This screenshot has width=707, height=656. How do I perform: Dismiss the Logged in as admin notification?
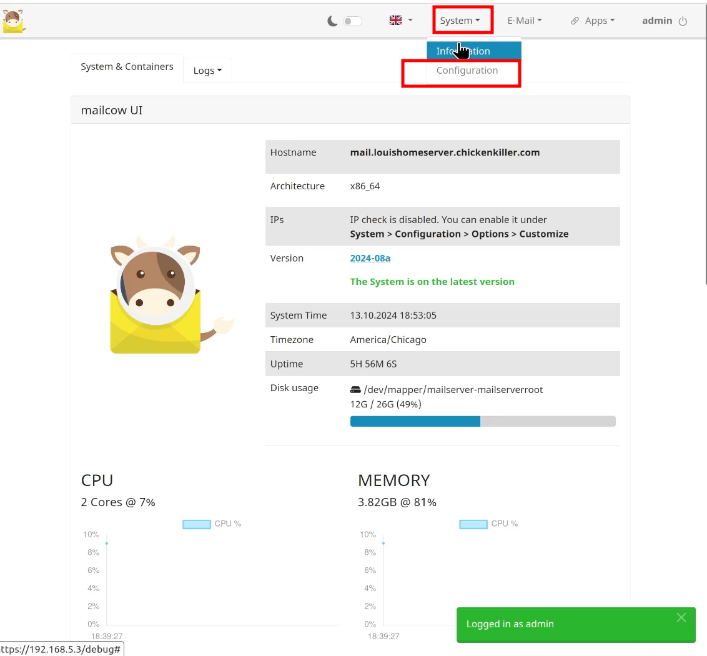click(681, 618)
